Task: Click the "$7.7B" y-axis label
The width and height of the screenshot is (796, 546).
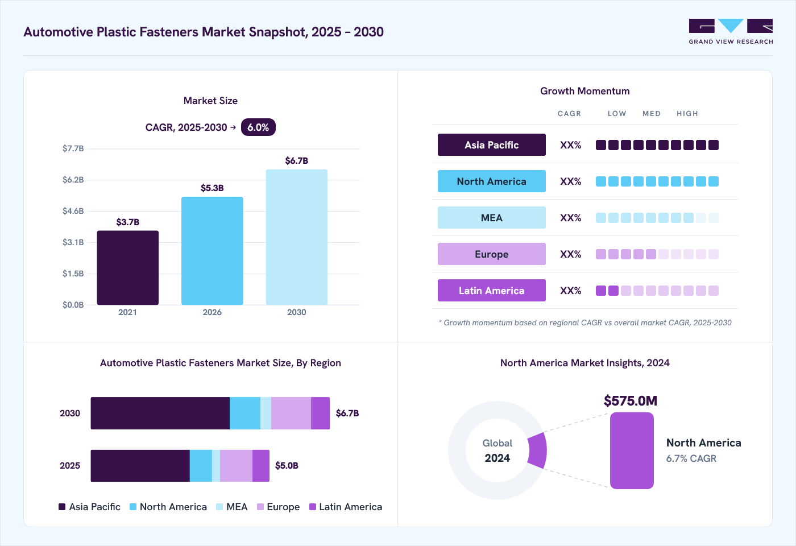Action: [73, 148]
